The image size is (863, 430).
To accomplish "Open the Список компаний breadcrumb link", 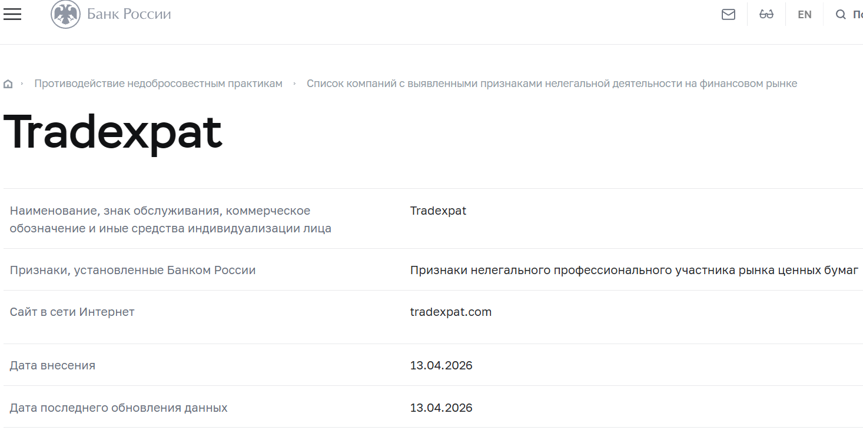I will click(x=552, y=83).
